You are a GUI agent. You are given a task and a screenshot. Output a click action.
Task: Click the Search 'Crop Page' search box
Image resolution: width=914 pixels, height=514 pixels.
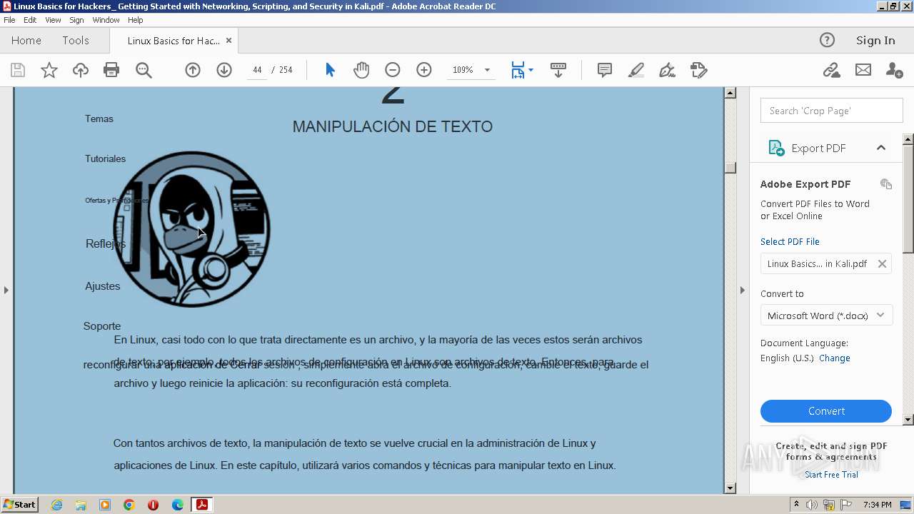tap(832, 111)
